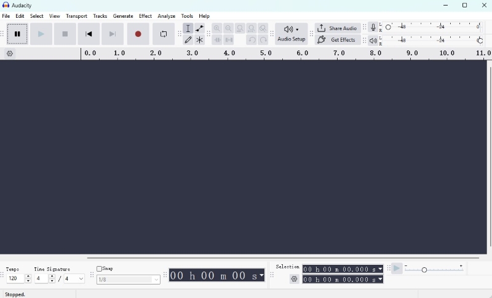
Task: Click the Play-at-Speed button
Action: point(397,269)
